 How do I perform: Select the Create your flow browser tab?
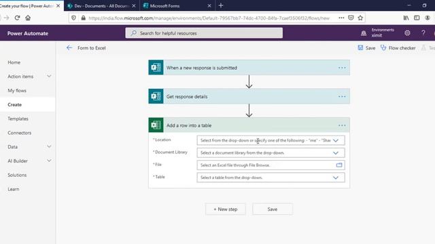[x=27, y=5]
